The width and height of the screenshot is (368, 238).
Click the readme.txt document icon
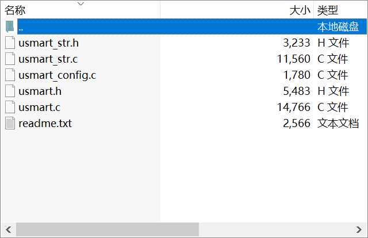pos(10,123)
